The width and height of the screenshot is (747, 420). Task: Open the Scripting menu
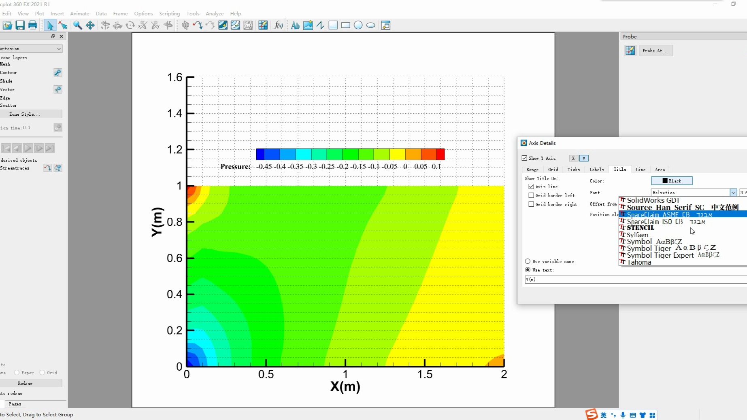tap(169, 14)
